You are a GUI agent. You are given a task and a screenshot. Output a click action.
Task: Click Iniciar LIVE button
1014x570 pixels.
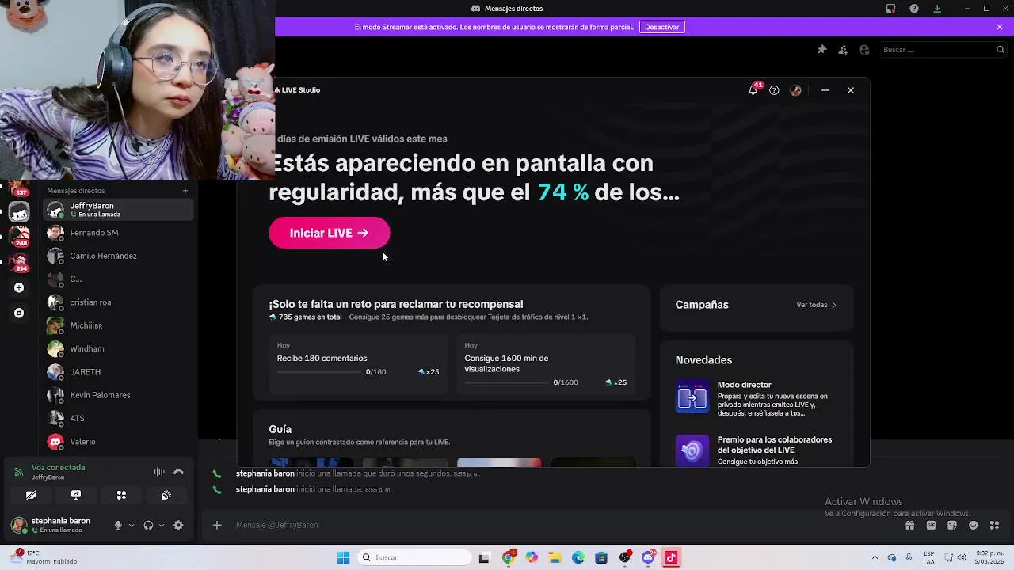pyautogui.click(x=330, y=233)
